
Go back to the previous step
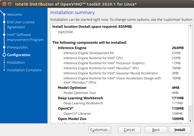156,130
